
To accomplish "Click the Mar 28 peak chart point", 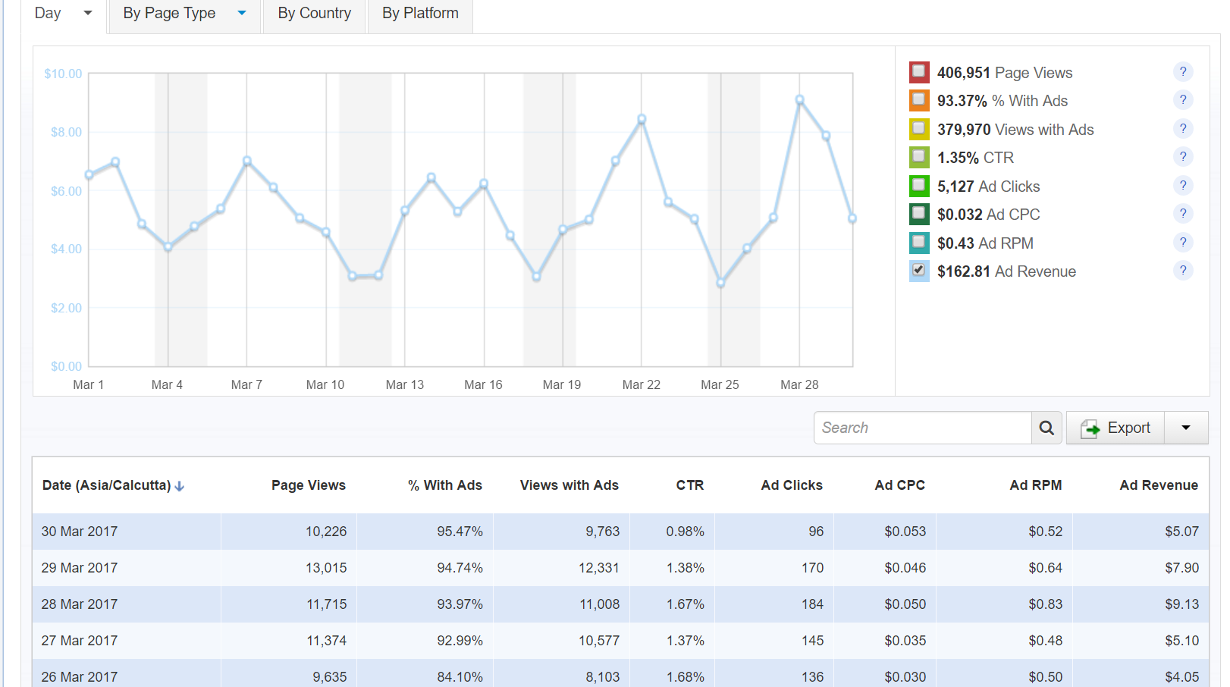I will coord(799,100).
